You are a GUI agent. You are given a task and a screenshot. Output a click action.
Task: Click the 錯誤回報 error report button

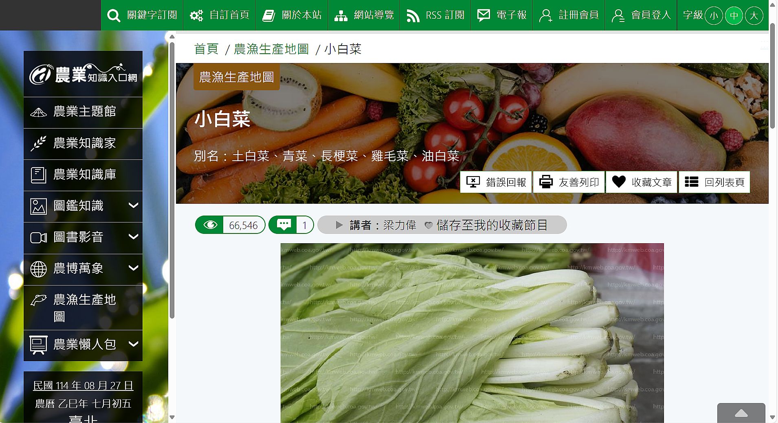(x=496, y=182)
